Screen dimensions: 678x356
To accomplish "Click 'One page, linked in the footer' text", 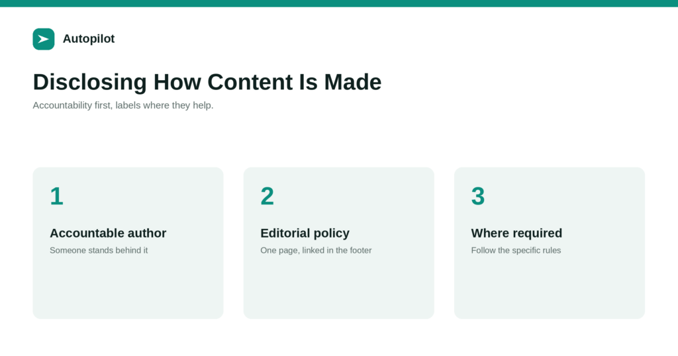I will click(x=316, y=251).
